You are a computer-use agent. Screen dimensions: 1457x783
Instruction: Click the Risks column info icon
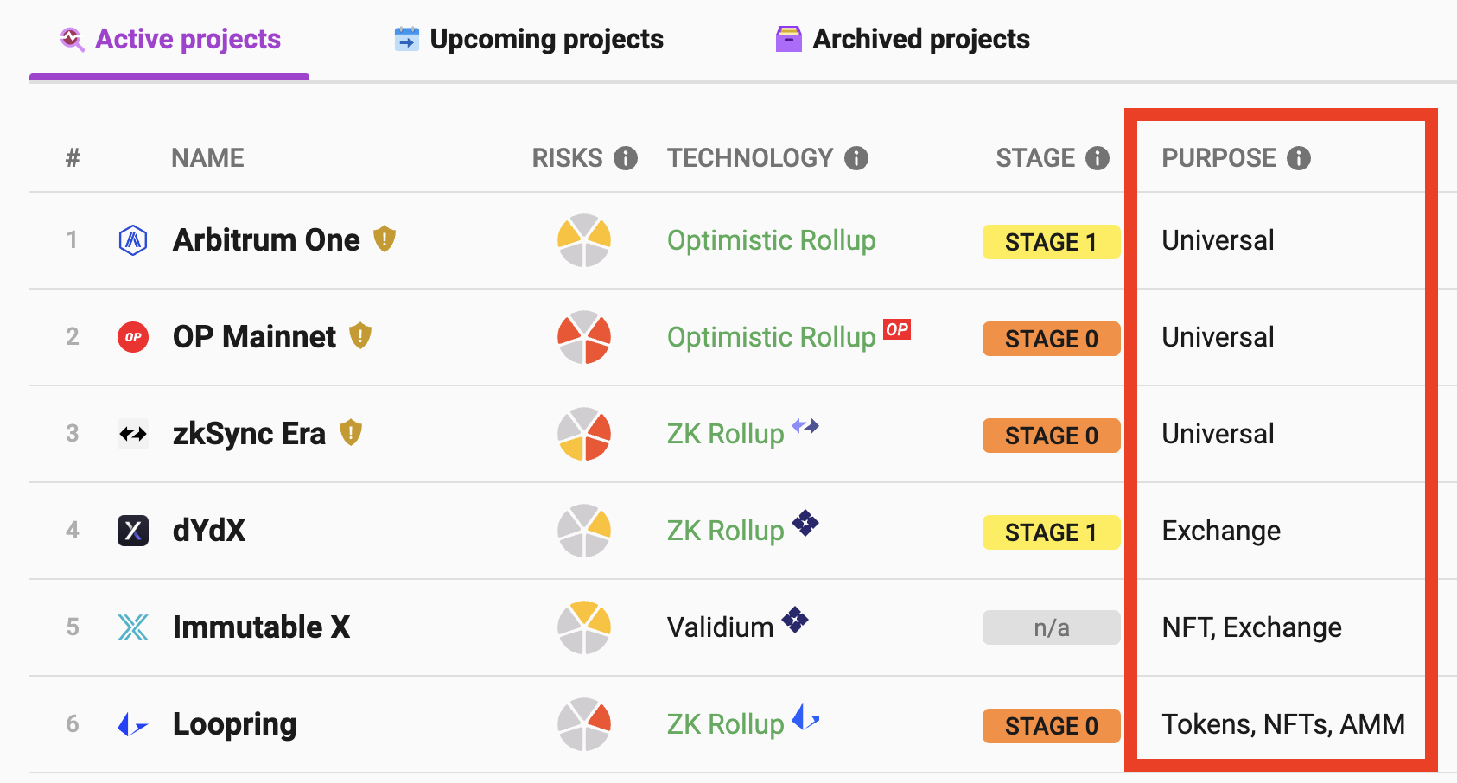click(x=626, y=158)
